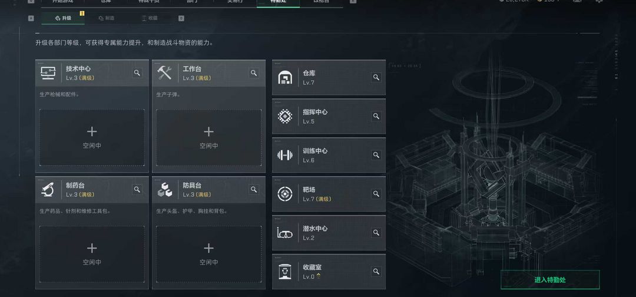
Task: Open 训练中心 magnifier icon
Action: tap(376, 155)
